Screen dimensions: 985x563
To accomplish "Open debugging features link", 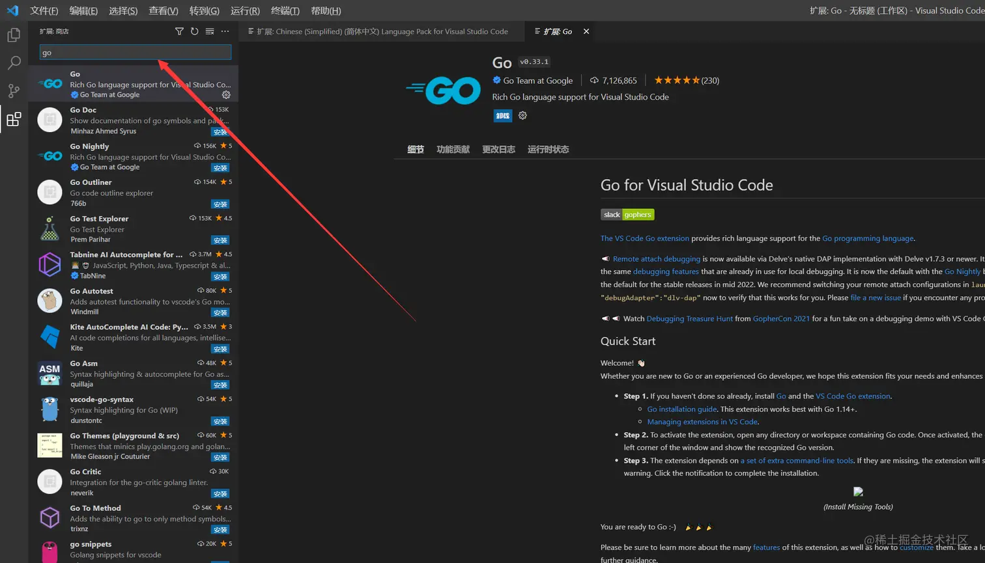I will point(666,271).
